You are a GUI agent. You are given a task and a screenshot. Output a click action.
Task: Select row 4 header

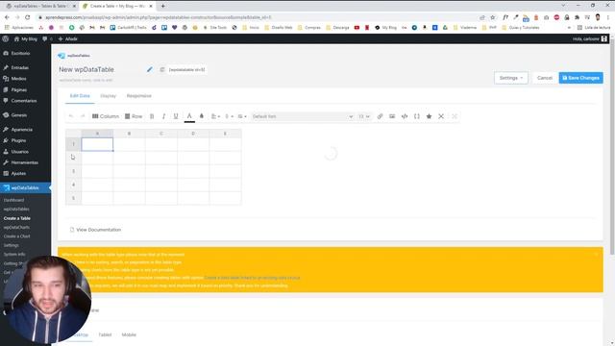click(x=73, y=185)
